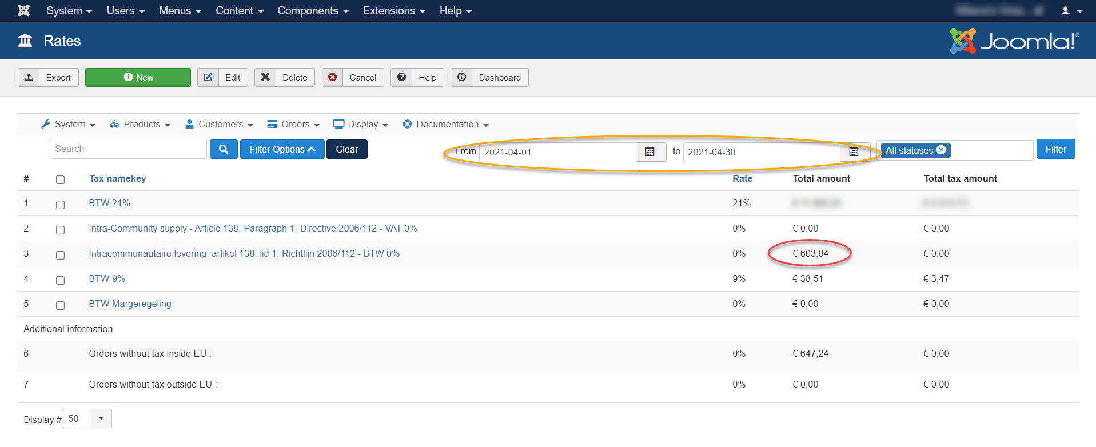This screenshot has width=1096, height=447.
Task: Click the Delete X icon
Action: [x=265, y=77]
